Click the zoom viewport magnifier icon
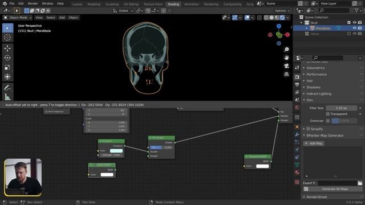Image resolution: width=365 pixels, height=205 pixels. pos(286,50)
